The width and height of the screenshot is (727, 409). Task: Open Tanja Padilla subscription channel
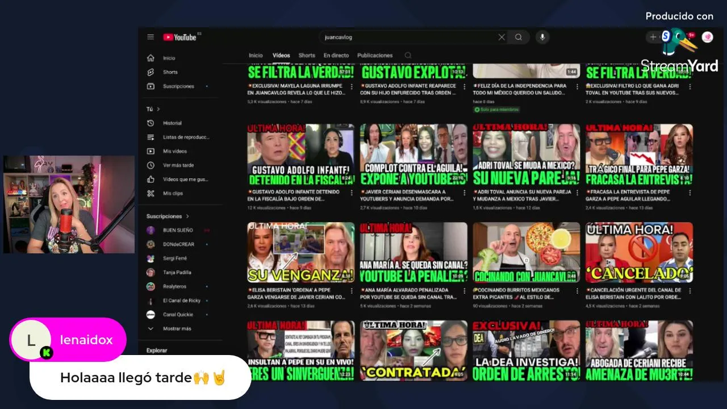click(177, 272)
